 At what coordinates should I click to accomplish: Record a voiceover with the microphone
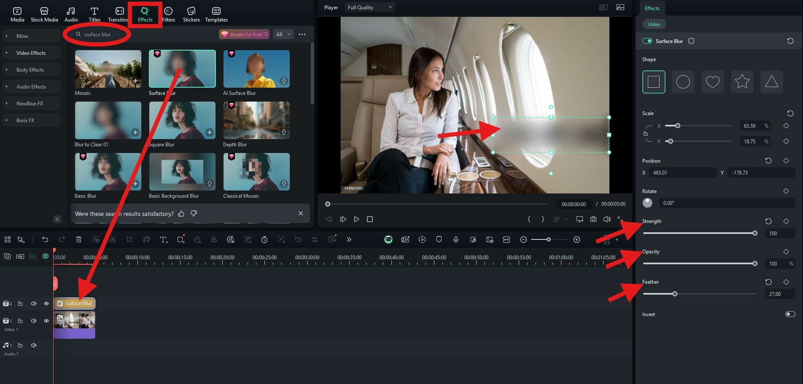point(456,239)
